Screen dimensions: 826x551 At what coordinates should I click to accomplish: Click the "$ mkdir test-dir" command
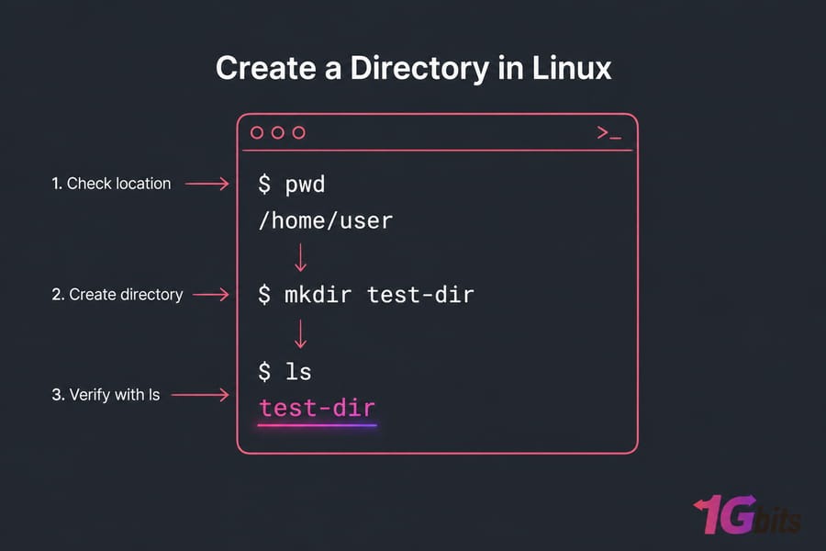pos(366,294)
